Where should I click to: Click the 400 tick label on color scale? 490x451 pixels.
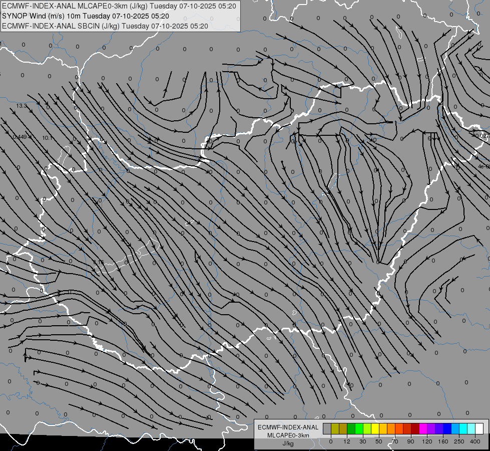click(x=475, y=441)
